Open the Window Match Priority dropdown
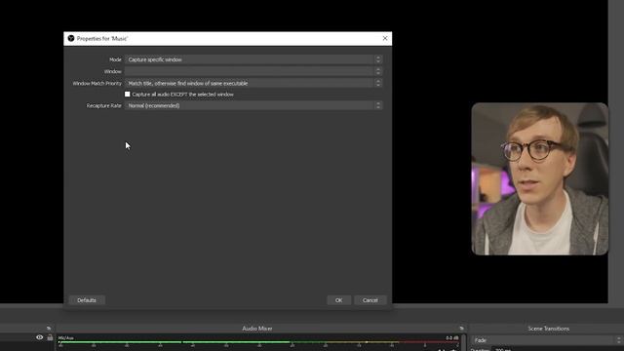 pos(253,83)
